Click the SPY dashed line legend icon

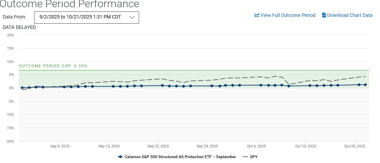tap(245, 157)
